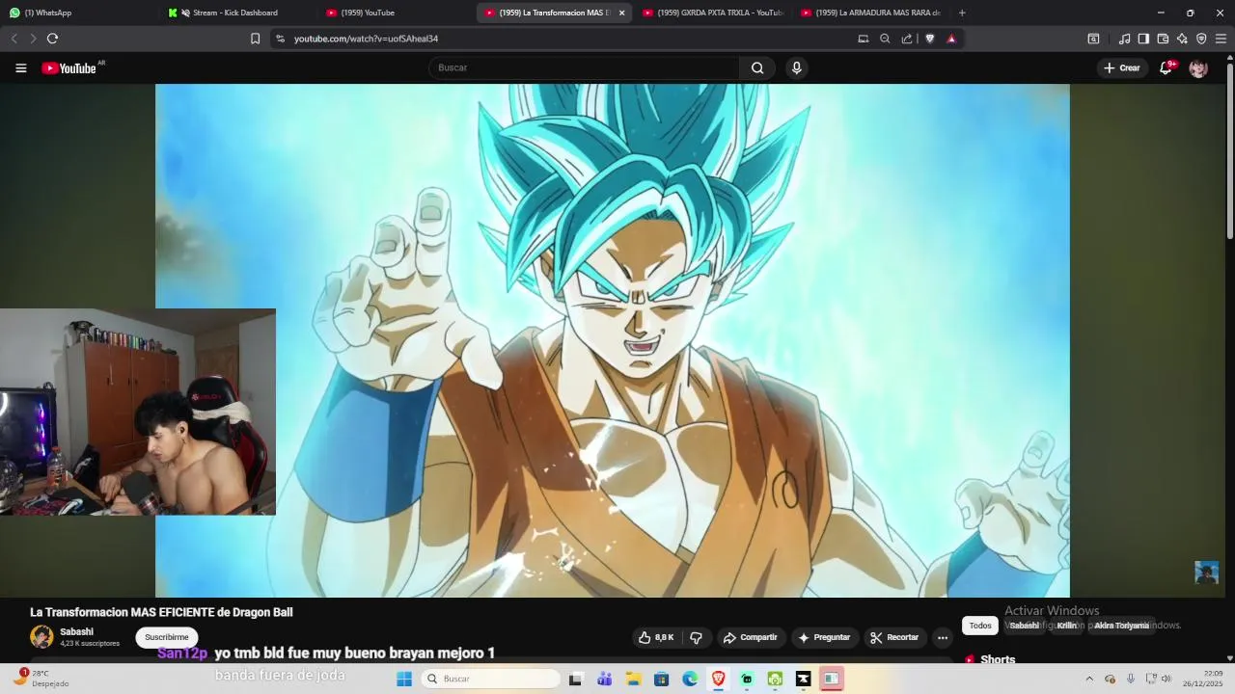The height and width of the screenshot is (694, 1235).
Task: Reload the current page
Action: pos(52,39)
